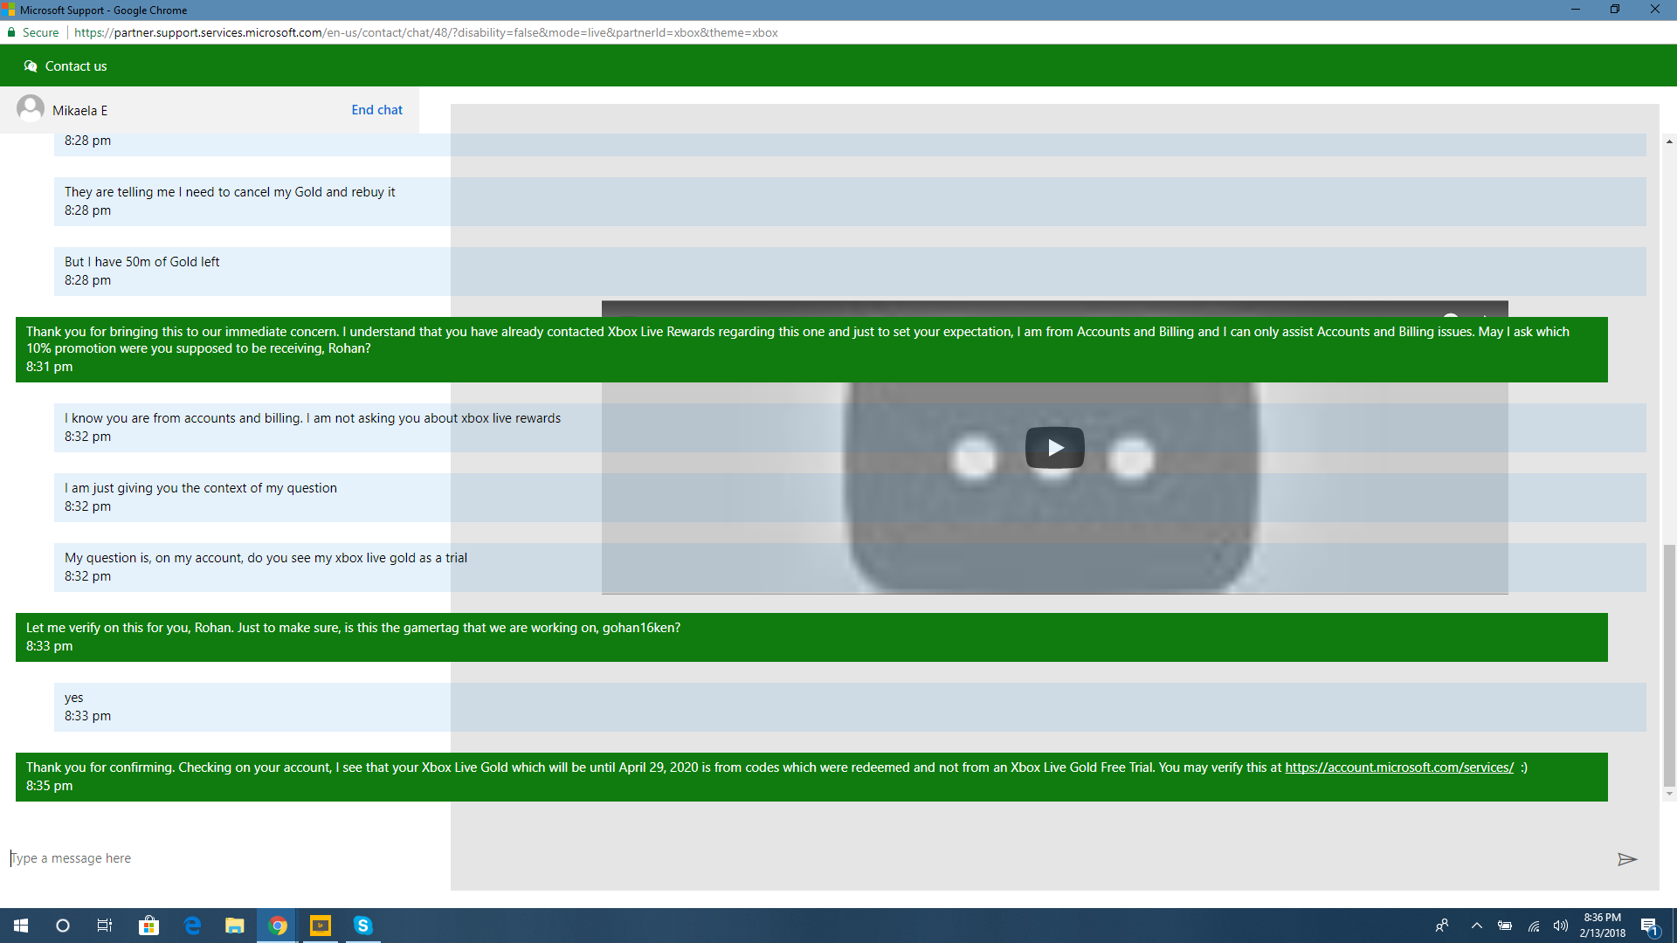
Task: Click the Task View icon in taskbar
Action: [105, 925]
